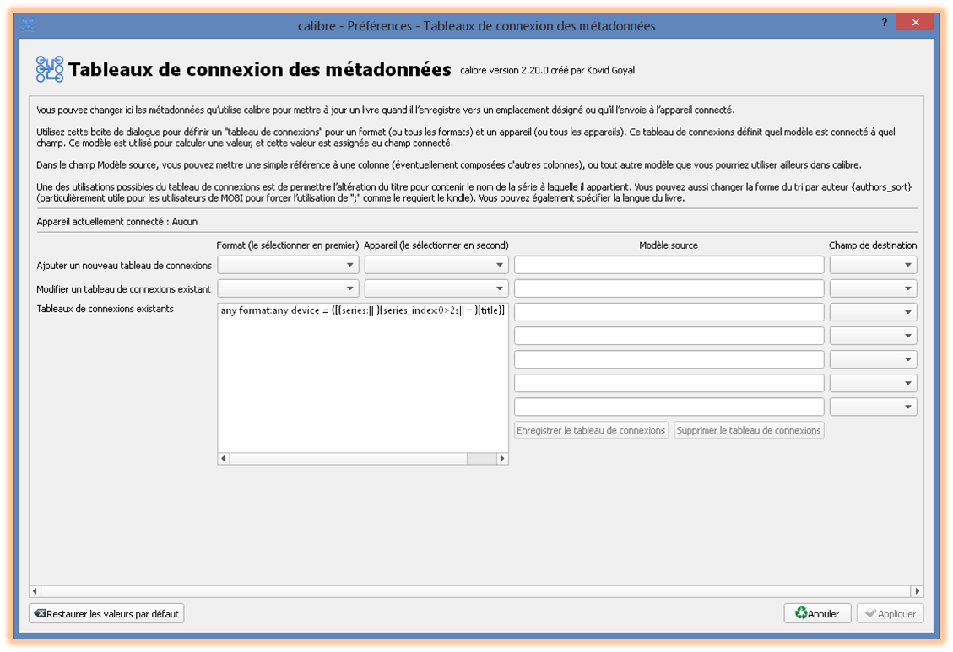This screenshot has width=953, height=652.
Task: Open first Champ de destination dropdown
Action: (x=873, y=265)
